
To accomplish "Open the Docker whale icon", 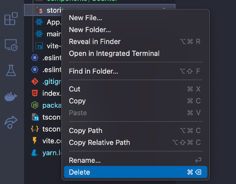I will [x=11, y=97].
